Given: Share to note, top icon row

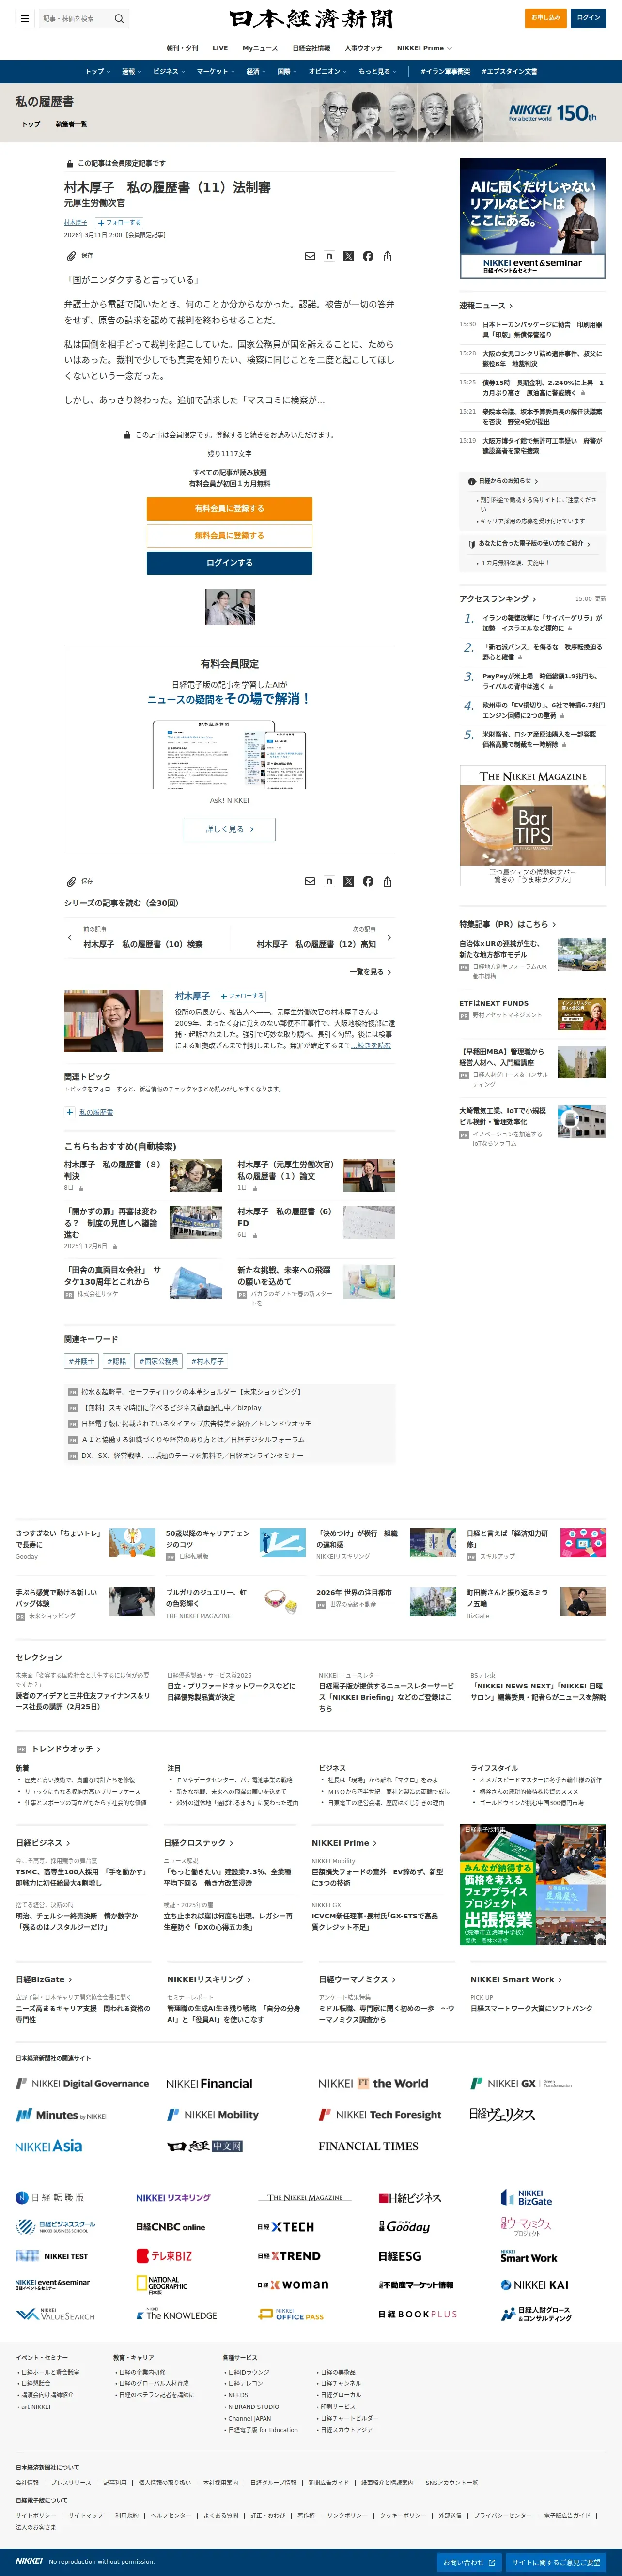Looking at the screenshot, I should 329,256.
